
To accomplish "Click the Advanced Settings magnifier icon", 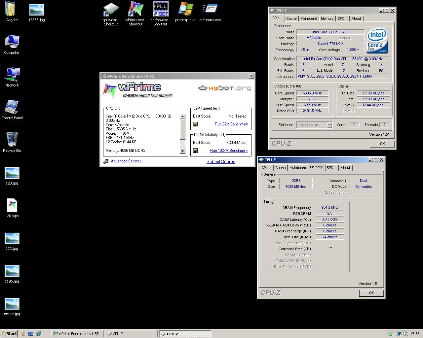I will click(106, 161).
